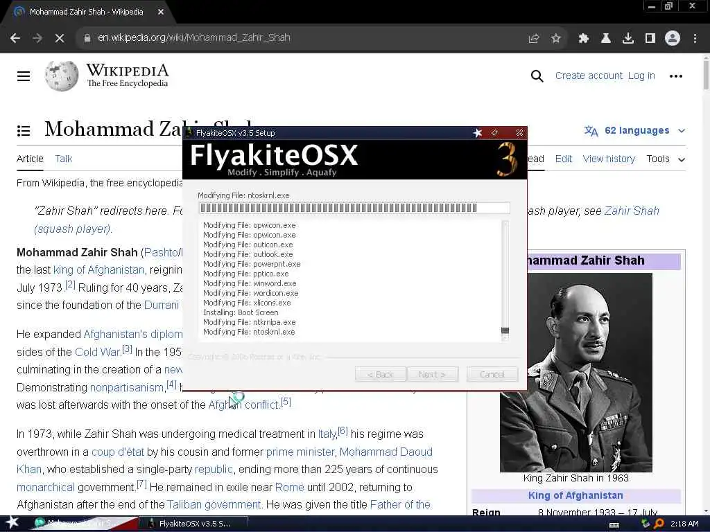This screenshot has height=532, width=710.
Task: Click the browser forward arrow
Action: (37, 38)
